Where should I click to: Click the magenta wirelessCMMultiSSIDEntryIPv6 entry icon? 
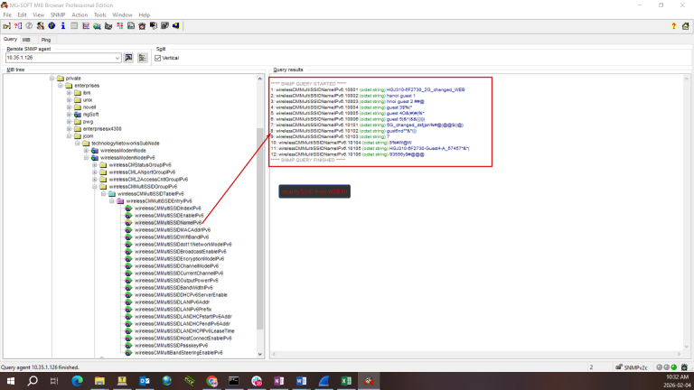(x=120, y=200)
